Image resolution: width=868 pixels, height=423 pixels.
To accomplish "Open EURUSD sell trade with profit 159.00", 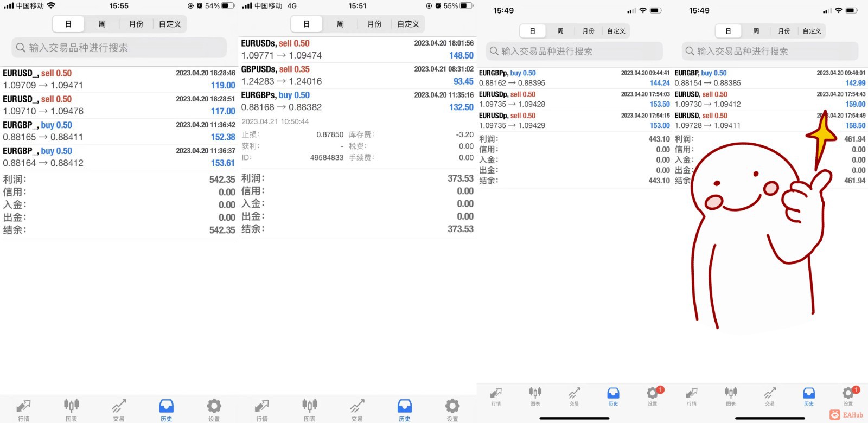I will click(x=770, y=99).
